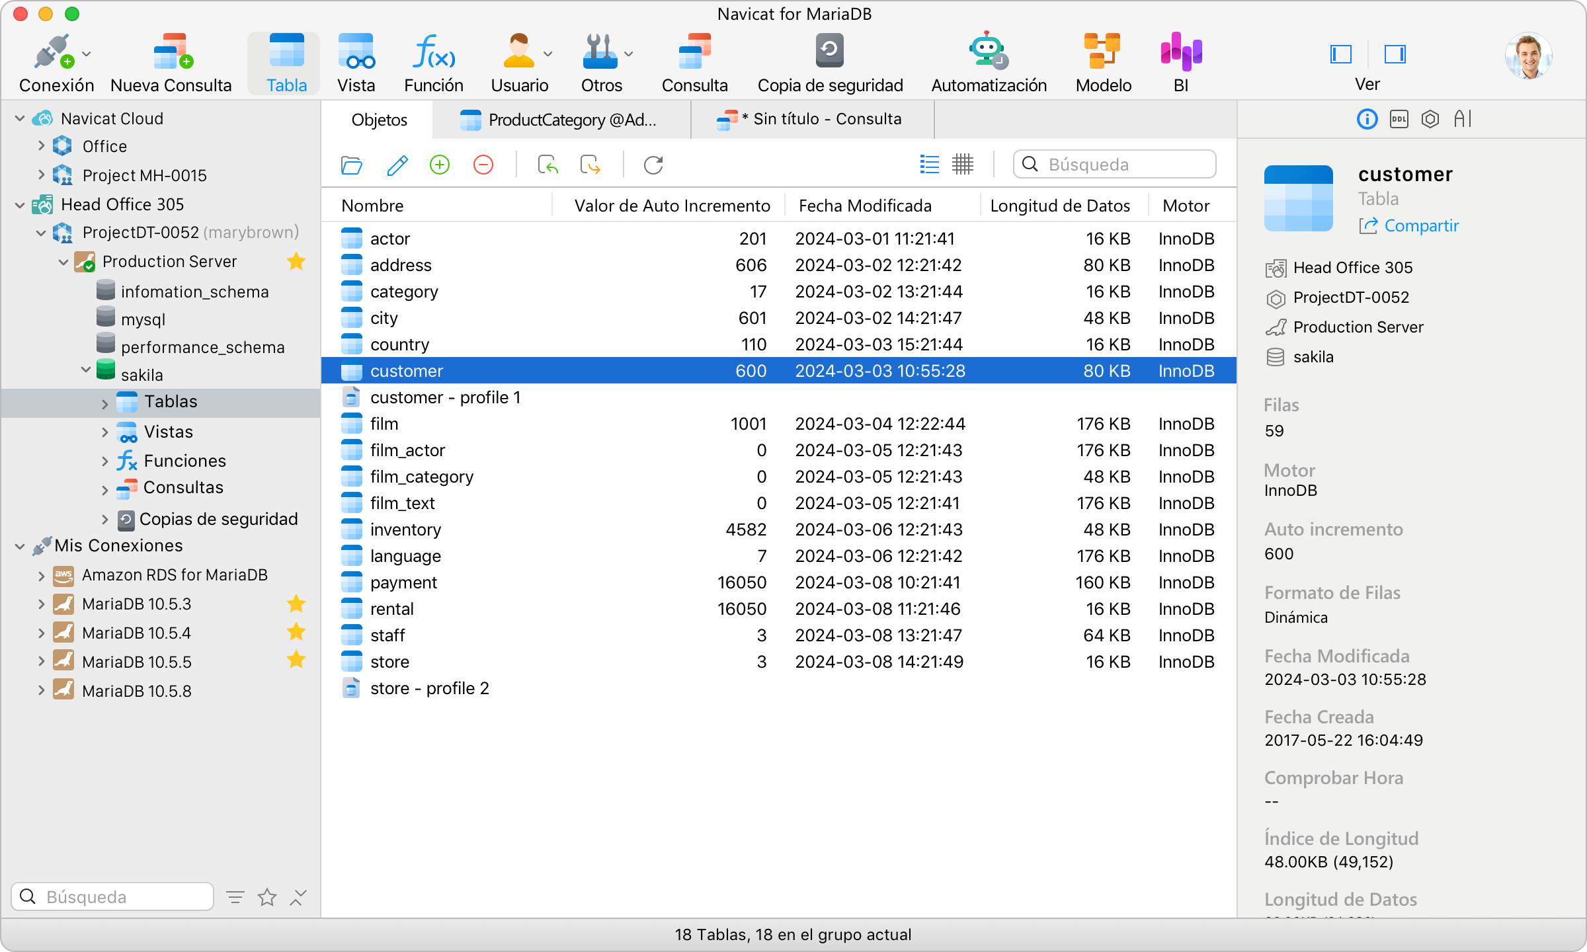Show the general info pane icon
The image size is (1587, 952).
click(1367, 119)
